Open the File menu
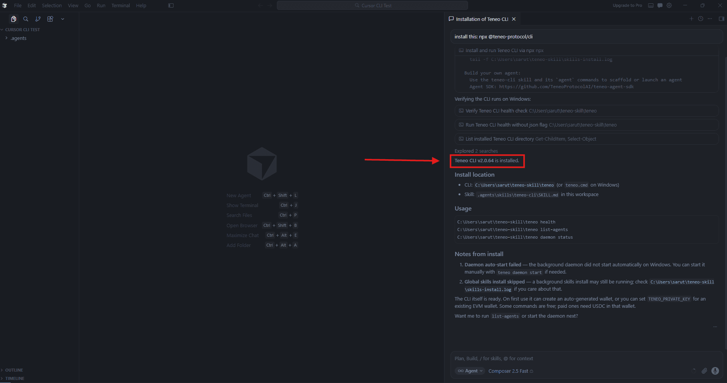 tap(18, 5)
